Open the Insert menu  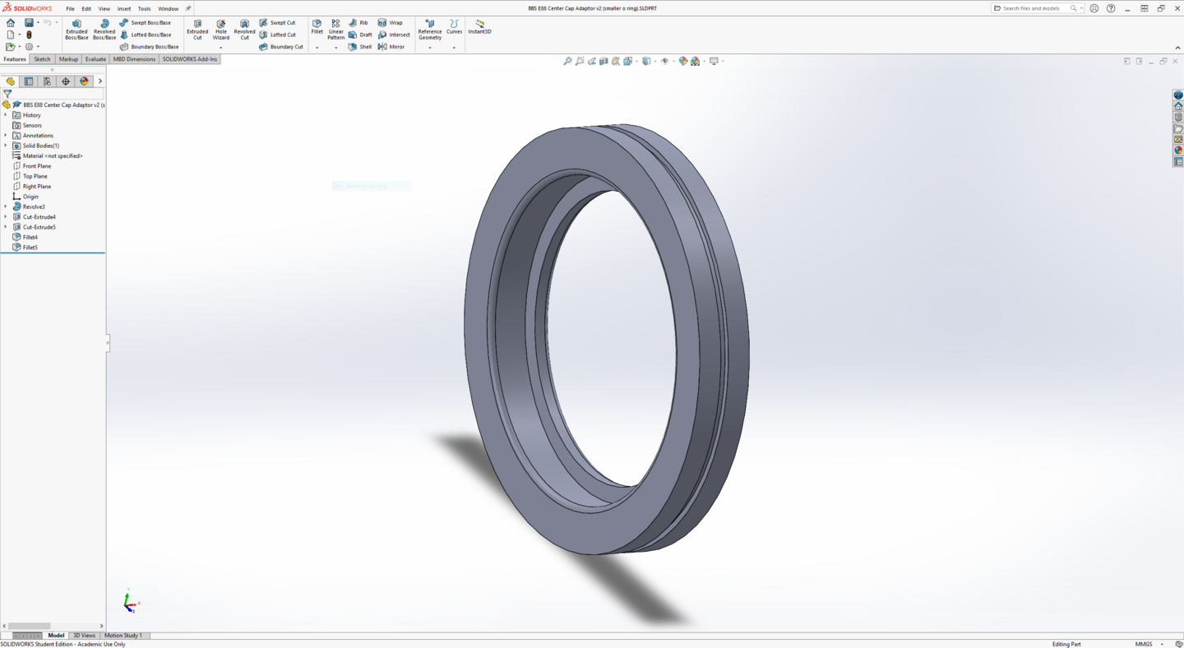[123, 9]
